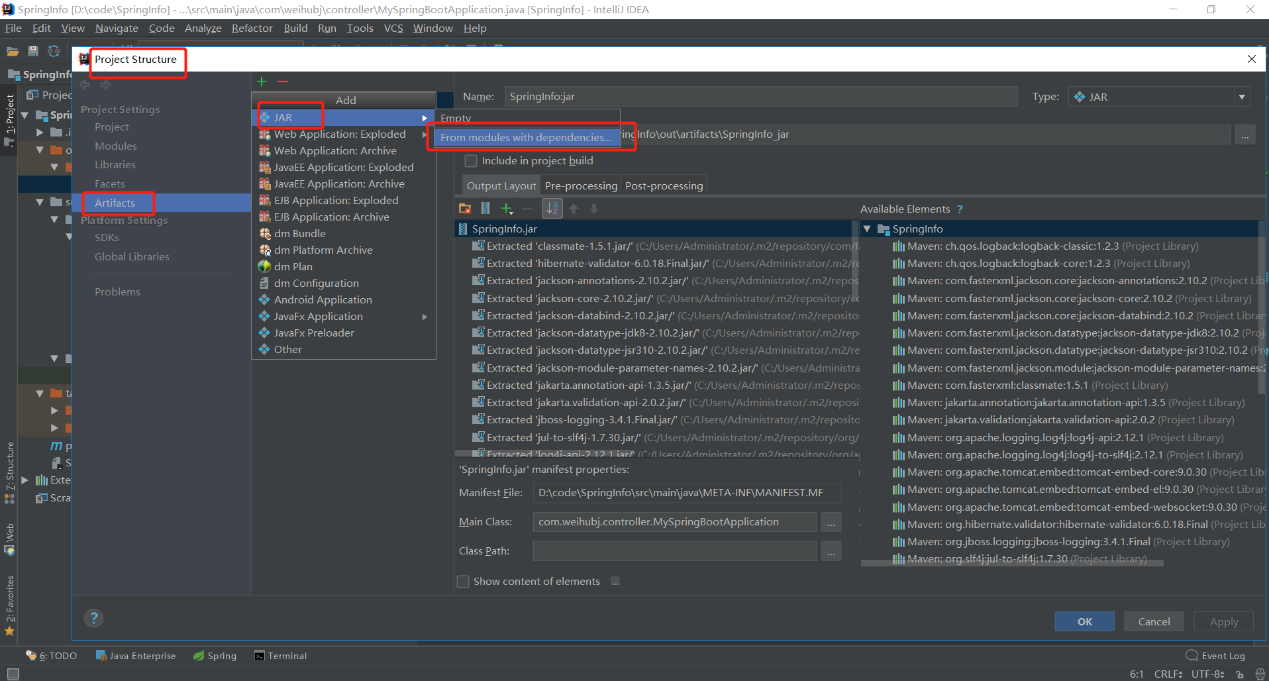1269x681 pixels.
Task: Choose From modules with dependencies option
Action: [527, 137]
